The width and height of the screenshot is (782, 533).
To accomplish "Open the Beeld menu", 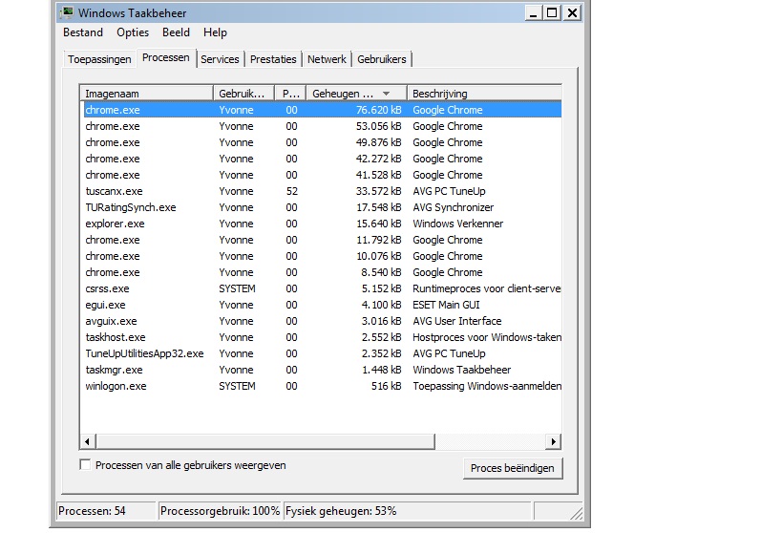I will [176, 32].
